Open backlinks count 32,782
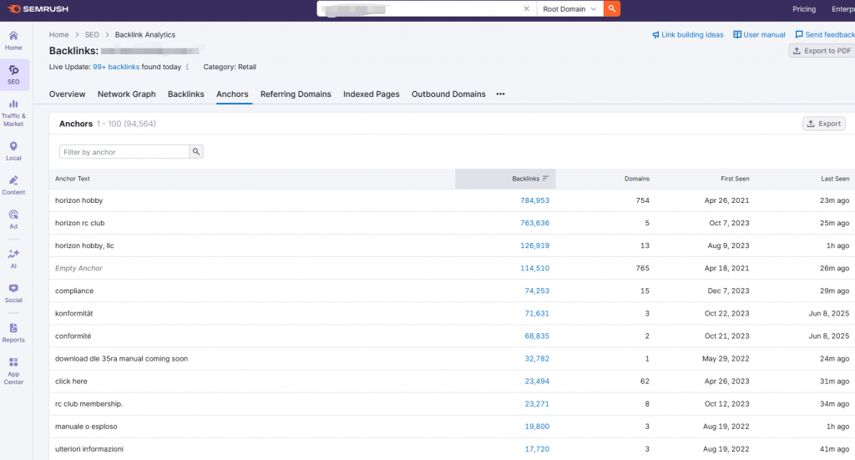The height and width of the screenshot is (460, 855). coord(537,359)
